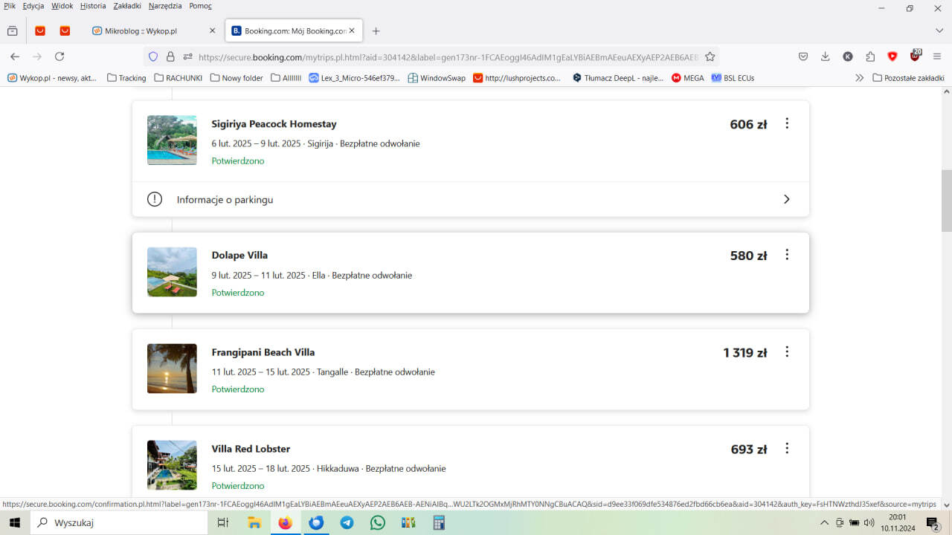Open three-dot menu for Frangipani Beach Villa

(787, 352)
